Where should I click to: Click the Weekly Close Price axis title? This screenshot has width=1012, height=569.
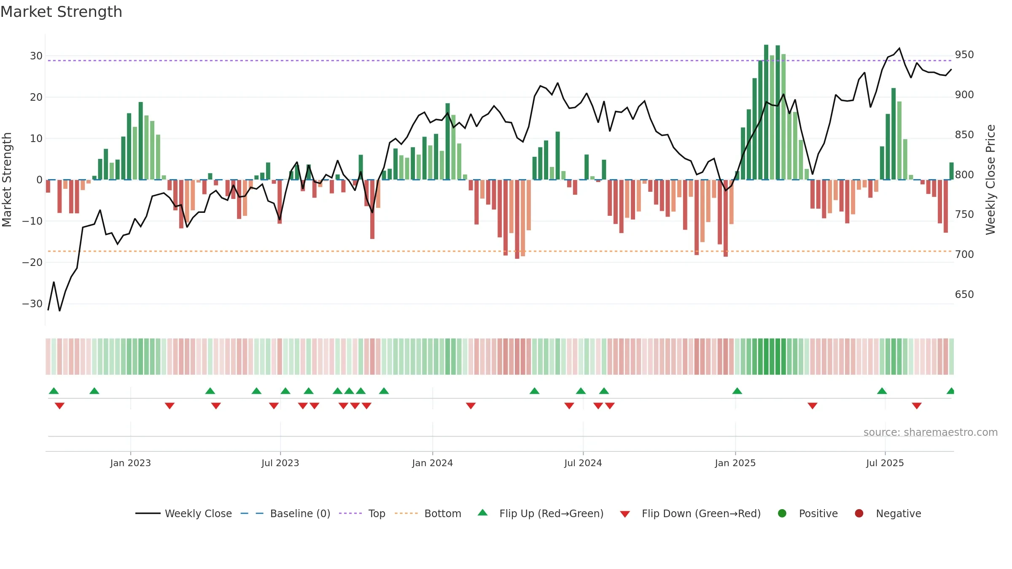point(990,180)
